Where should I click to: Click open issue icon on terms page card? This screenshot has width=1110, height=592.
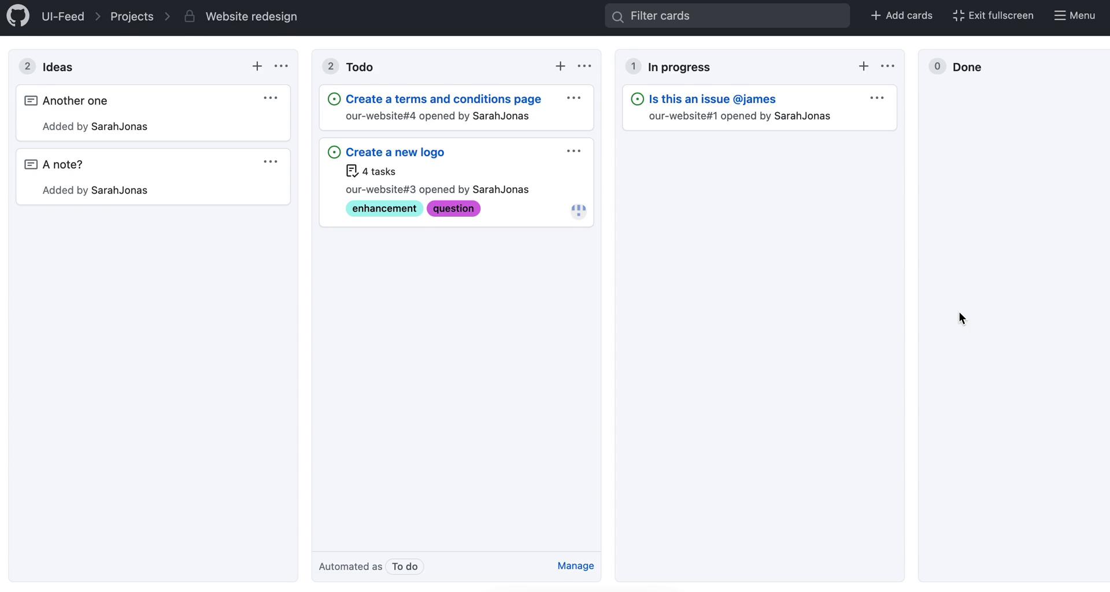coord(334,99)
